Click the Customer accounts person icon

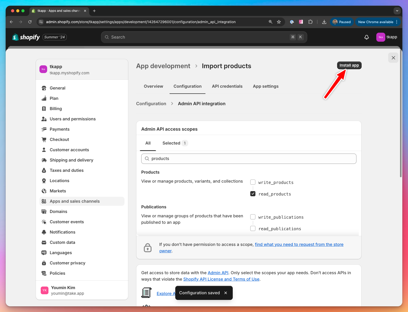point(44,150)
